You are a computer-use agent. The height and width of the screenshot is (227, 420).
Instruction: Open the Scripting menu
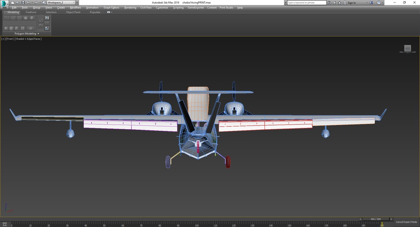178,8
